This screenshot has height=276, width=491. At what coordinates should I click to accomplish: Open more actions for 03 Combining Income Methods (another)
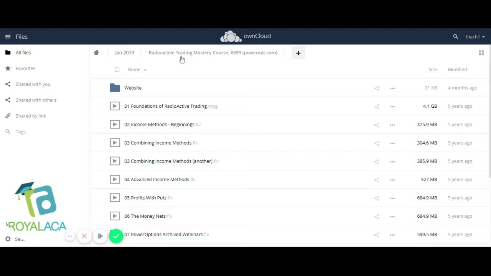pyautogui.click(x=392, y=161)
